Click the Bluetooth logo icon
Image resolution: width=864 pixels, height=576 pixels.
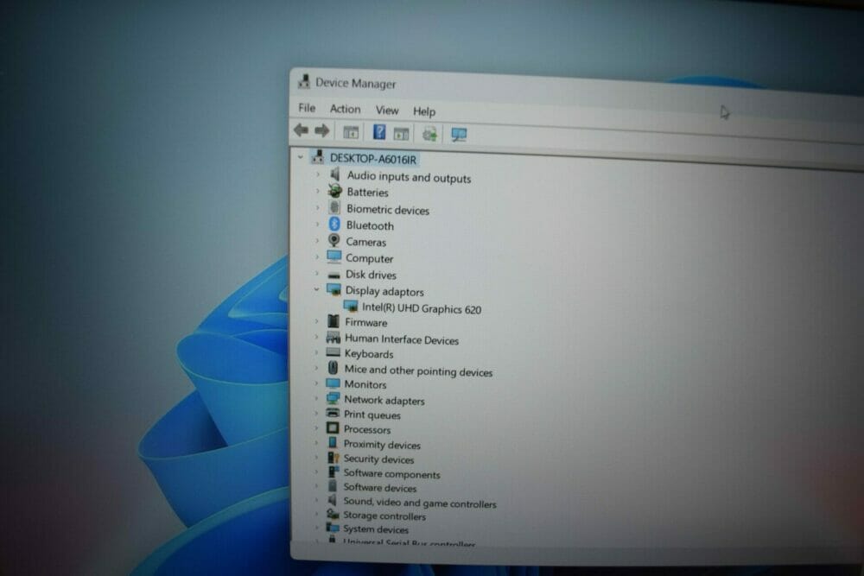334,225
